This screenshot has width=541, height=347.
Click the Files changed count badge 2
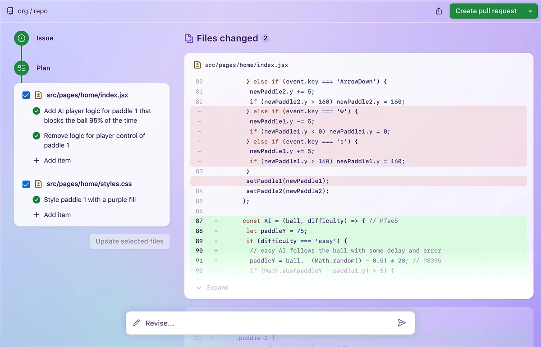(x=266, y=38)
